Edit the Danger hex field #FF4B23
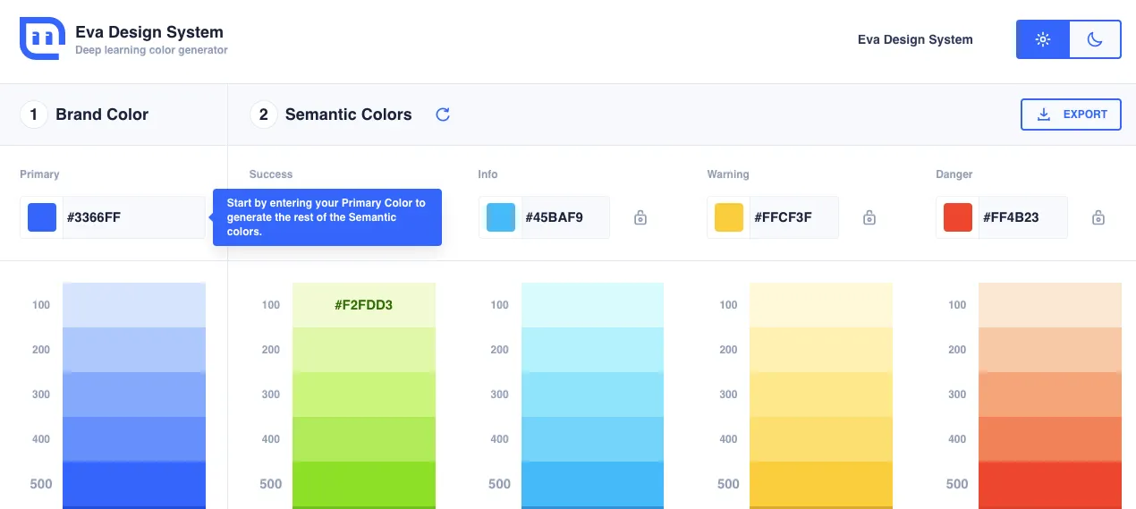This screenshot has width=1136, height=509. point(1022,217)
